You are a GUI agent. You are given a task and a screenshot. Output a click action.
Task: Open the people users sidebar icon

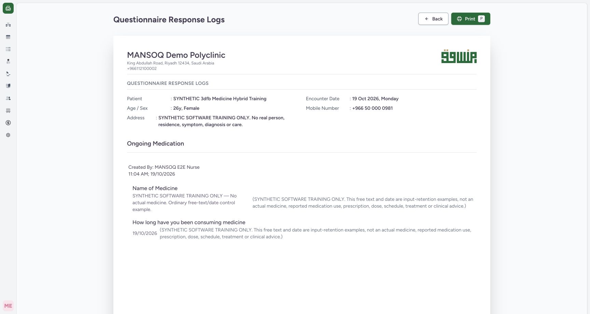(x=8, y=98)
